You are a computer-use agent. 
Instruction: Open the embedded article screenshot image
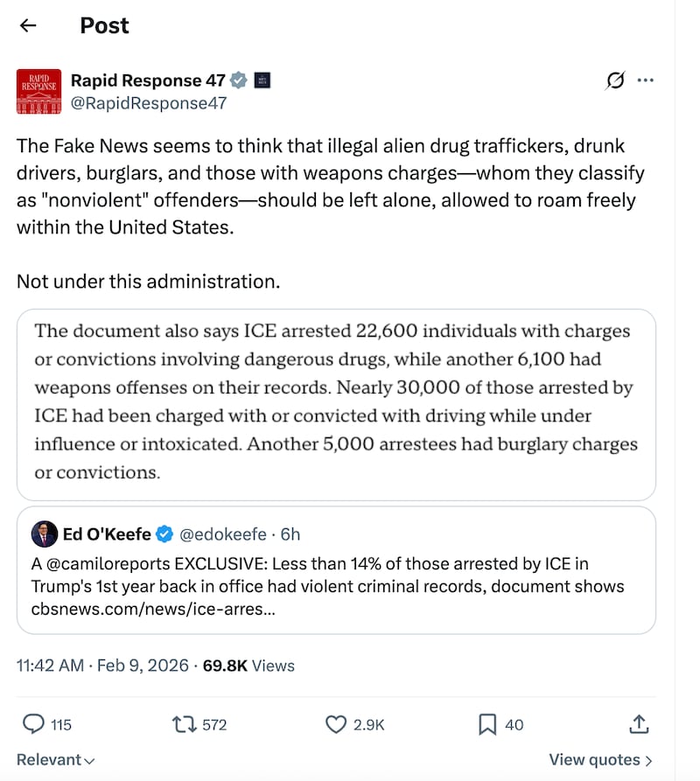[x=336, y=403]
